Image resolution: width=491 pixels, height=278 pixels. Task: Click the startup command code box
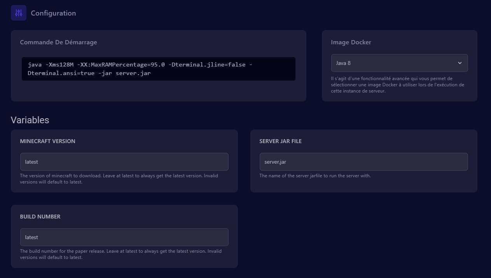pos(159,69)
